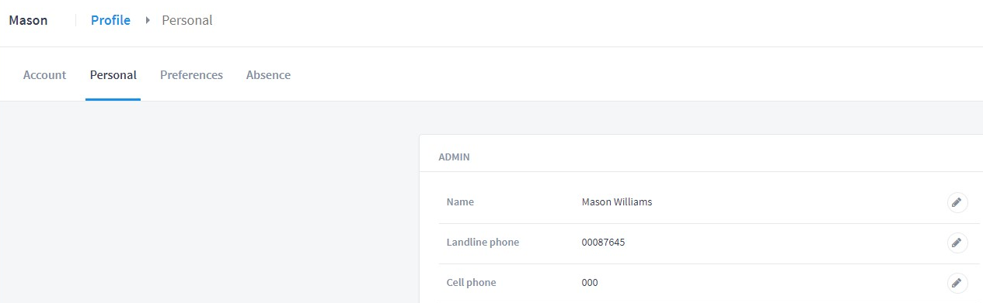This screenshot has height=303, width=983.
Task: Open the Preferences tab
Action: [191, 75]
